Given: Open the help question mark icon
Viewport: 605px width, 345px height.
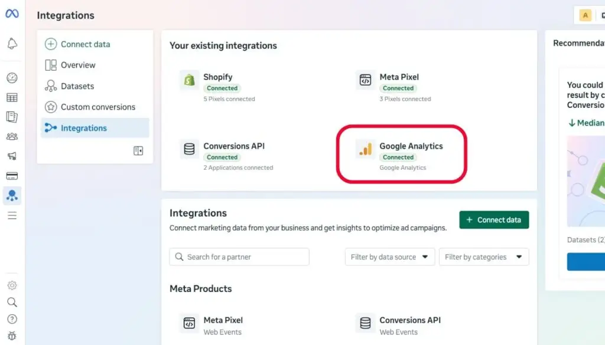Looking at the screenshot, I should pos(12,319).
